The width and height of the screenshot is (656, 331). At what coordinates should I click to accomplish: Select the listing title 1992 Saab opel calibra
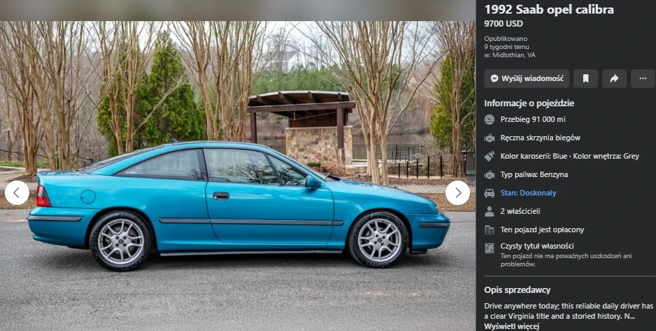tap(549, 10)
